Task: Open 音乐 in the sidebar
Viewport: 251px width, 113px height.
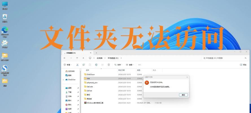Action: (68, 105)
